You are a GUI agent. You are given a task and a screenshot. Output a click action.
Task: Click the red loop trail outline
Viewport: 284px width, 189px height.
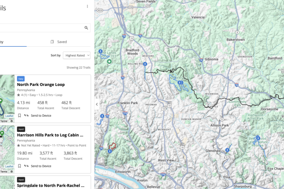113,146
